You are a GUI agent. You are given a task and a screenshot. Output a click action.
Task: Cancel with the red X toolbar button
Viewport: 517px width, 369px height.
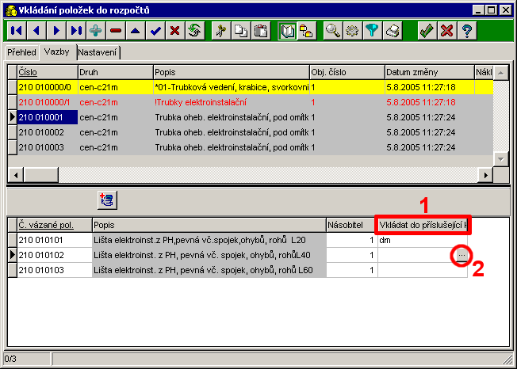coord(446,31)
